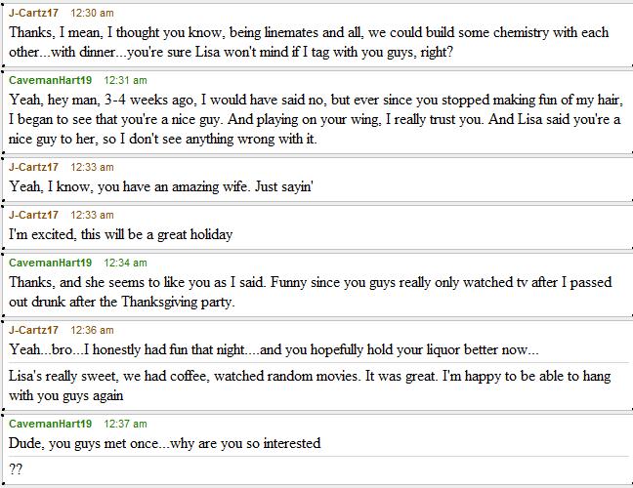Click the "Dude, you guys met once" message
Image resolution: width=633 pixels, height=488 pixels.
[164, 443]
